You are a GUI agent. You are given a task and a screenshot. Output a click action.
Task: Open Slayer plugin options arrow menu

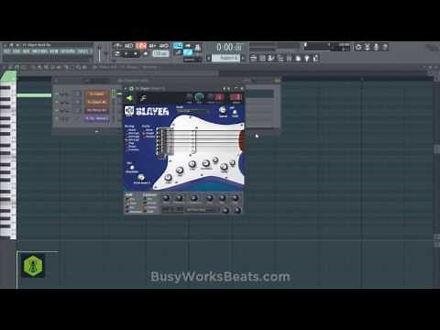[126, 88]
